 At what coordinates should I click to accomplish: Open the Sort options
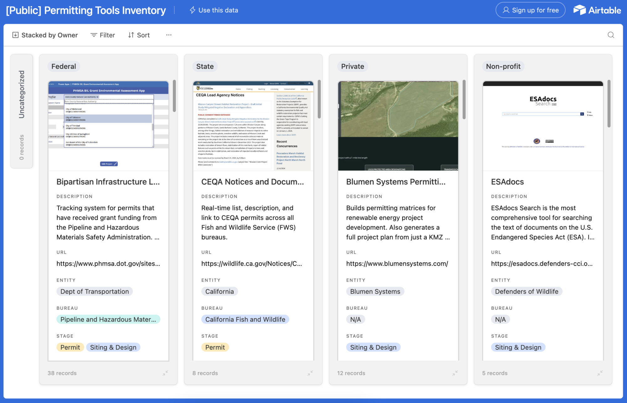[x=139, y=35]
